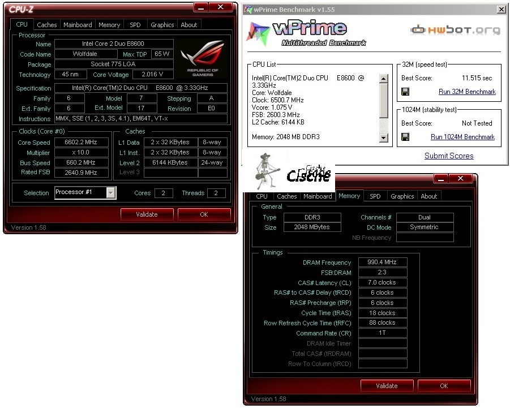Viewport: 510px width, 409px height.
Task: Switch to SPD tab in Memory window
Action: click(x=375, y=196)
